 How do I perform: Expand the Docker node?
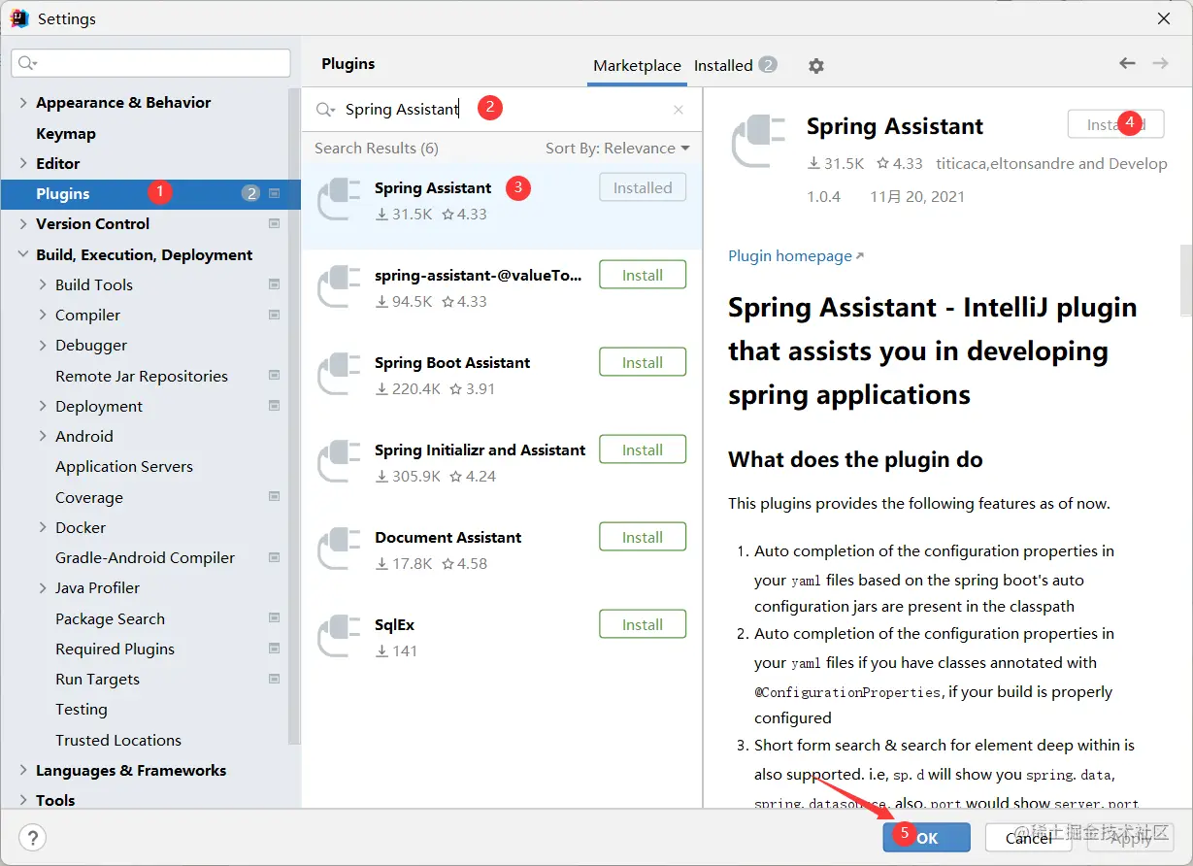(x=43, y=527)
